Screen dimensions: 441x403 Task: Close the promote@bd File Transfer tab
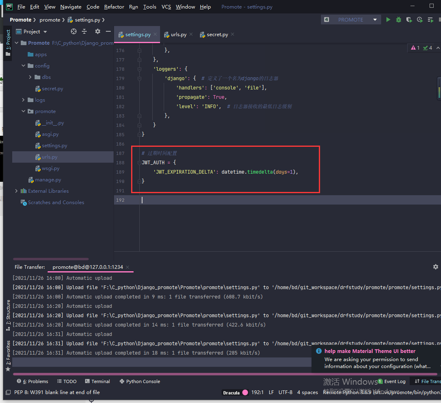[128, 267]
